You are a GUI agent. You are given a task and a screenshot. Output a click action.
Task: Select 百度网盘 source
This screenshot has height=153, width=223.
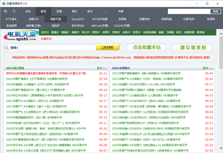coord(167,19)
